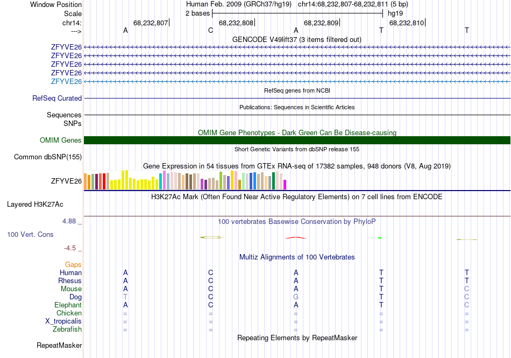Click the magenta last bar in the GTEx chart
This screenshot has height=358, width=511.
point(285,185)
